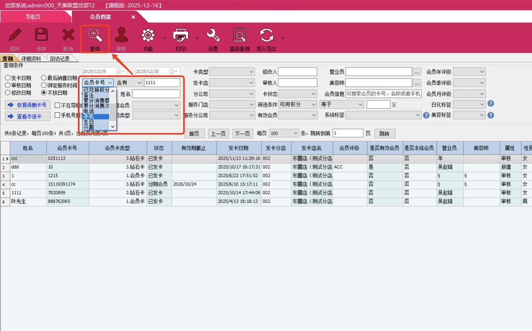The height and width of the screenshot is (331, 532).
Task: Click the 导入导出 sync icon
Action: [x=266, y=36]
